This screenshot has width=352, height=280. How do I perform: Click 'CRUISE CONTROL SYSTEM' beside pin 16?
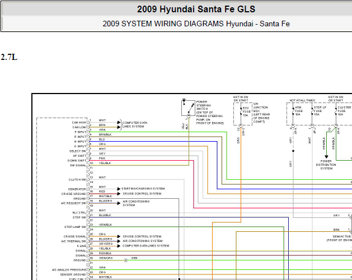(x=142, y=194)
